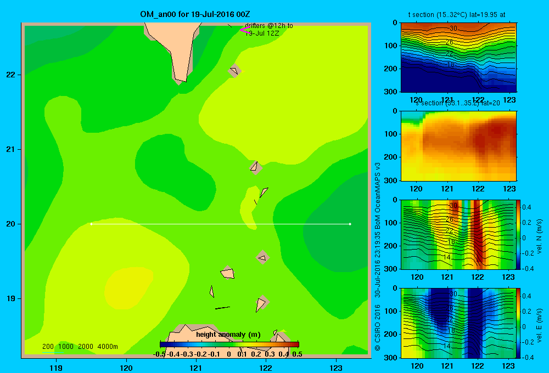Click the '-0.5' tick on the height anomaly scale

(159, 354)
